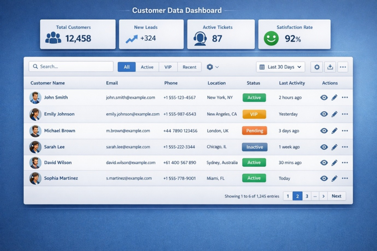The height and width of the screenshot is (251, 377).
Task: Click eye icon for David Wilson
Action: click(324, 163)
